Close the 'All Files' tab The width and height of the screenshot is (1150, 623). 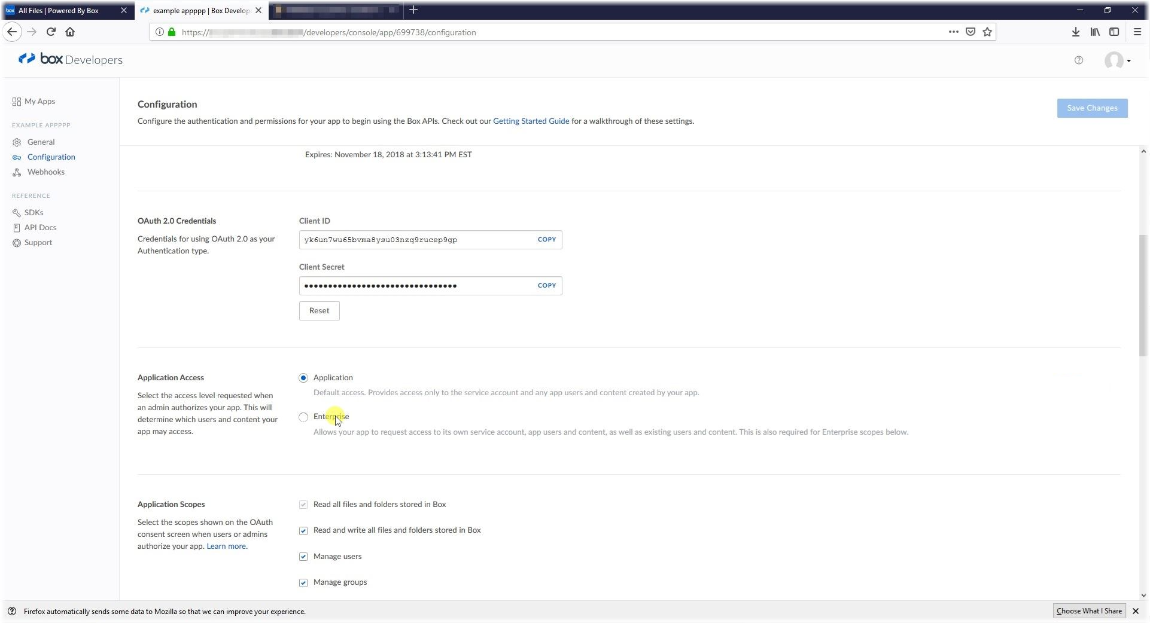(x=124, y=10)
